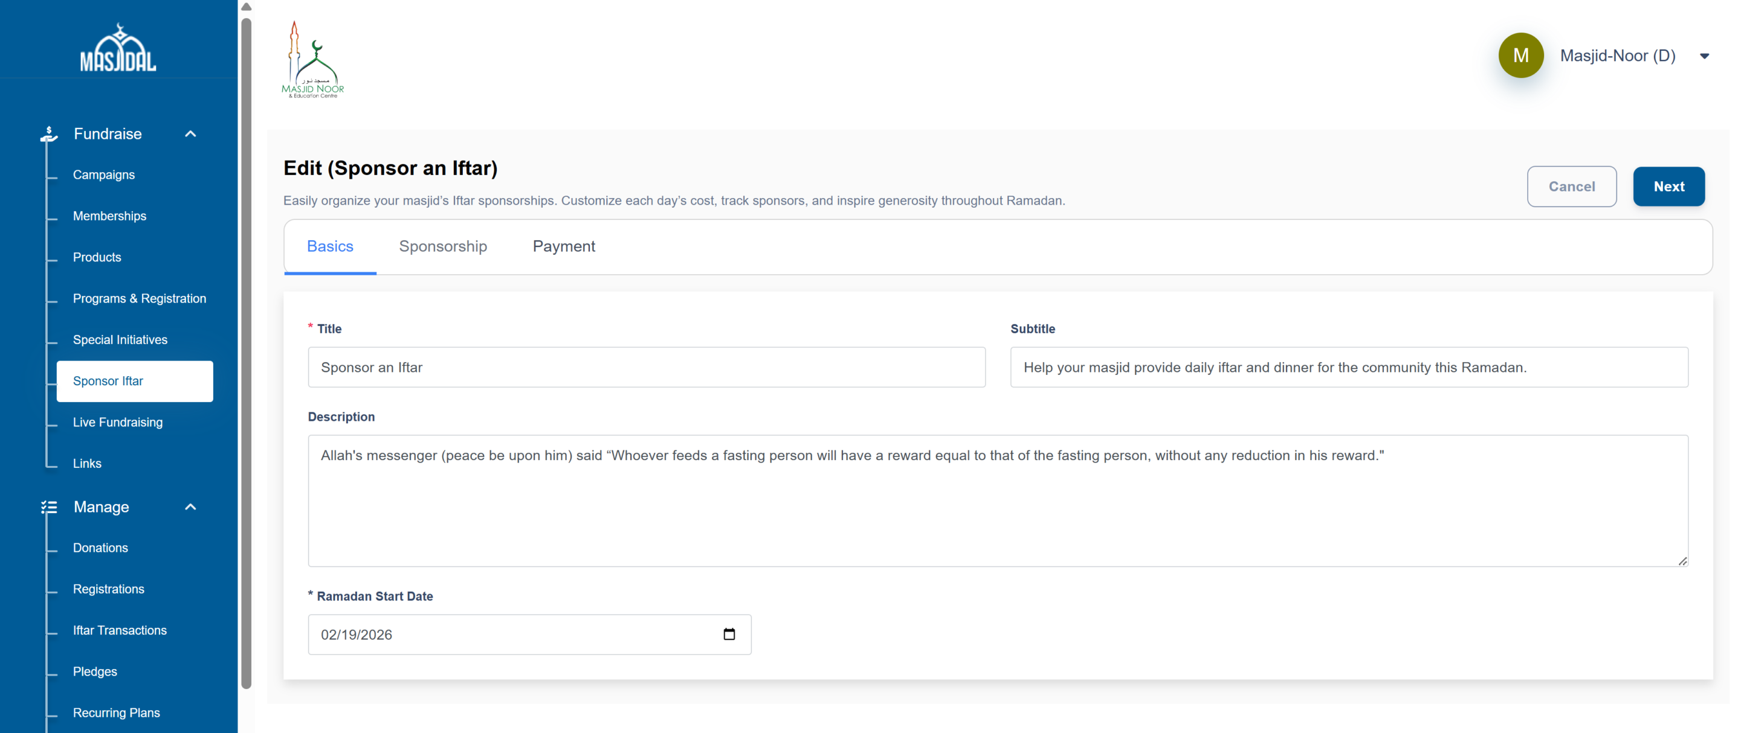Click the green M profile avatar
1741x733 pixels.
click(1520, 56)
